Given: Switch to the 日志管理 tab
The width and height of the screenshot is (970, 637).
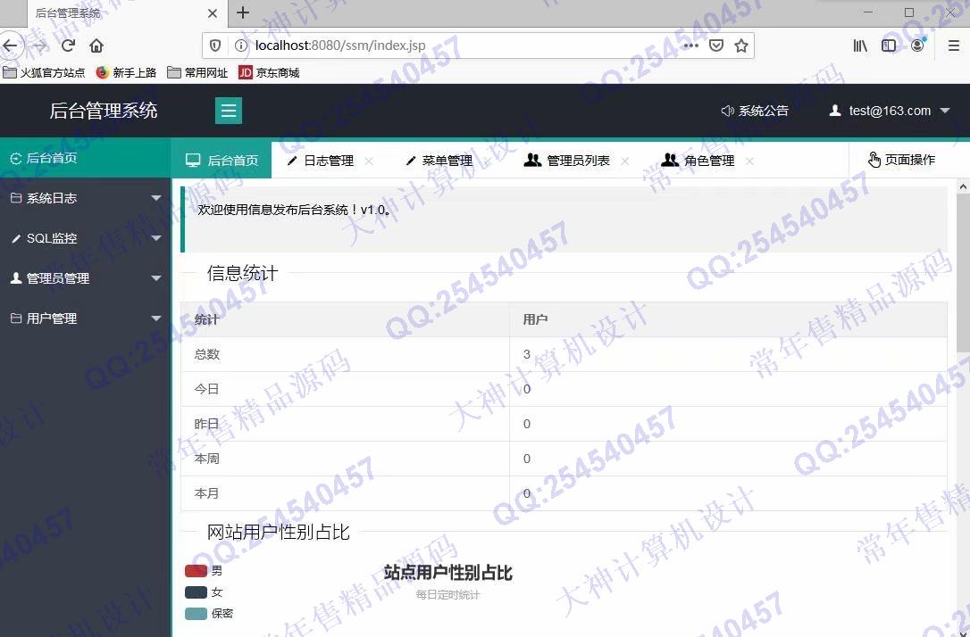Looking at the screenshot, I should tap(329, 161).
